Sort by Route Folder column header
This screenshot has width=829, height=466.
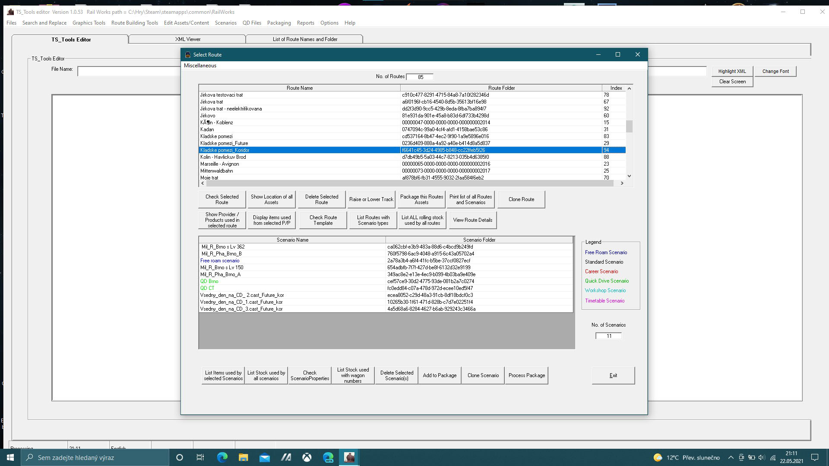point(501,88)
